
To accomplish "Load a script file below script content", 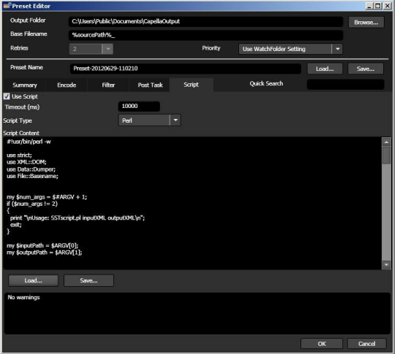I will (x=33, y=280).
